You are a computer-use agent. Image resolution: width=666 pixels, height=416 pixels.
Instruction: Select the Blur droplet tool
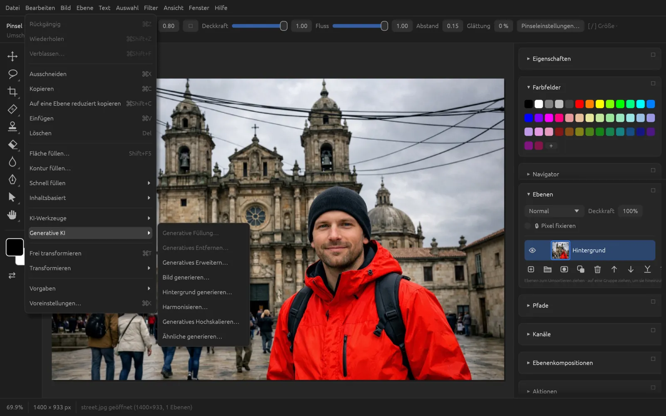tap(12, 162)
